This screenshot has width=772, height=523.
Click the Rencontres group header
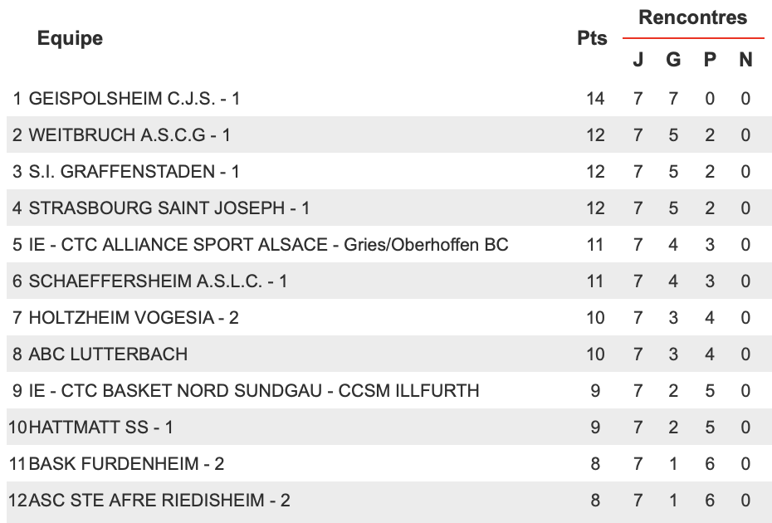coord(693,17)
